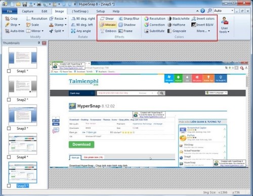Expand the Resize dropdown
The image size is (253, 196).
66,19
